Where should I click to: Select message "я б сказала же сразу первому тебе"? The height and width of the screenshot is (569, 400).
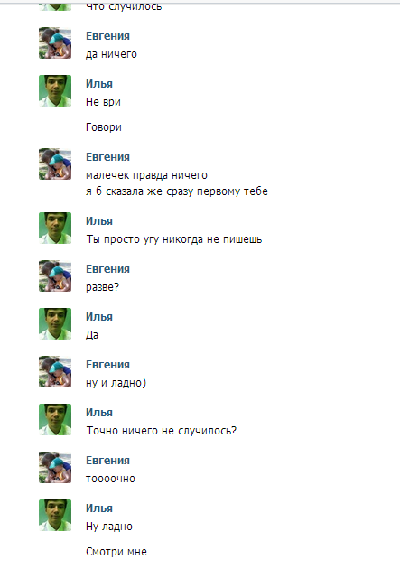(x=177, y=191)
